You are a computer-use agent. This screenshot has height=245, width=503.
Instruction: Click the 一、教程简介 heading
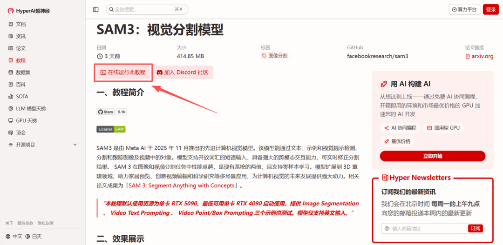tap(120, 93)
